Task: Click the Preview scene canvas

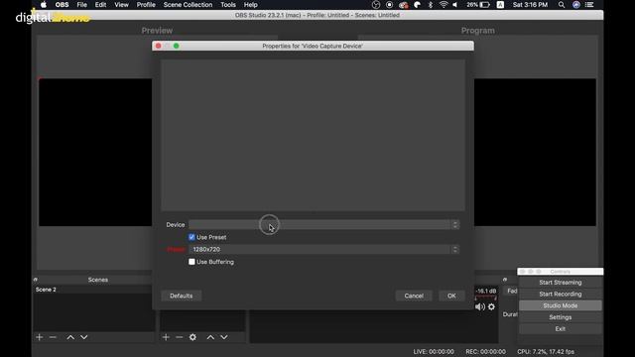Action: pyautogui.click(x=95, y=152)
